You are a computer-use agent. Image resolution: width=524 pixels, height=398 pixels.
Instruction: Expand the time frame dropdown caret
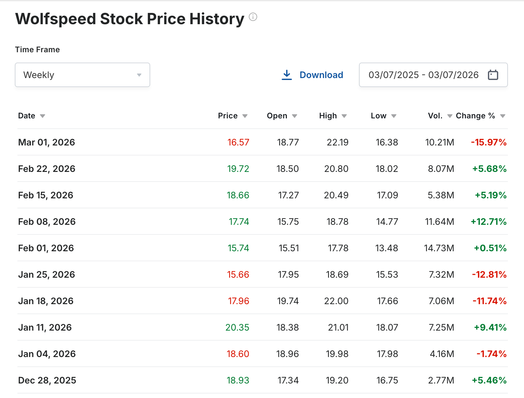coord(139,75)
